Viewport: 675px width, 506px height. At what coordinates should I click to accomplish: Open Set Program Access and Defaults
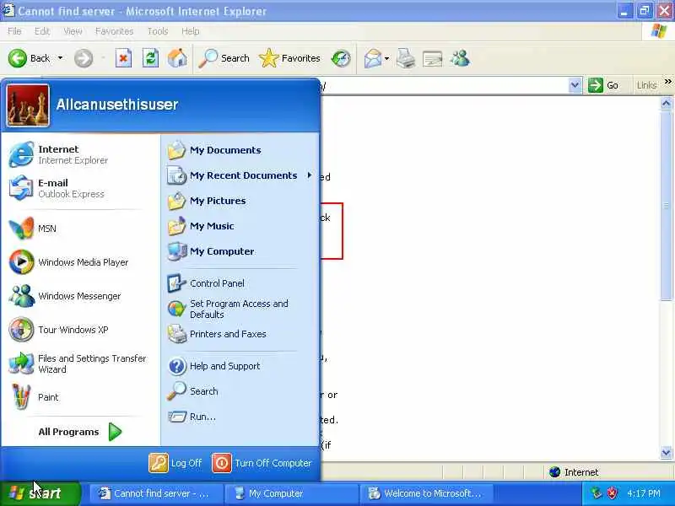click(240, 309)
